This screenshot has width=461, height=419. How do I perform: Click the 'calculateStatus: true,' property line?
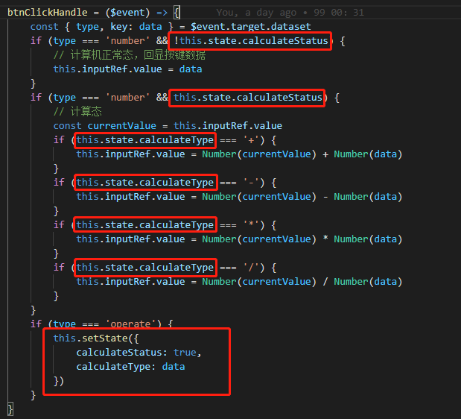(139, 352)
